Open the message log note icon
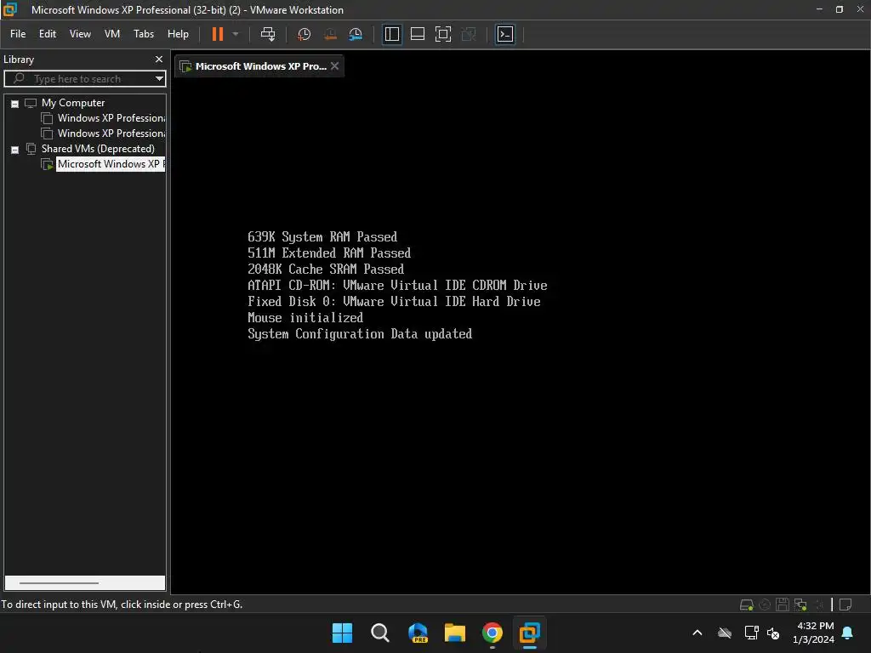Image resolution: width=871 pixels, height=653 pixels. pos(845,605)
